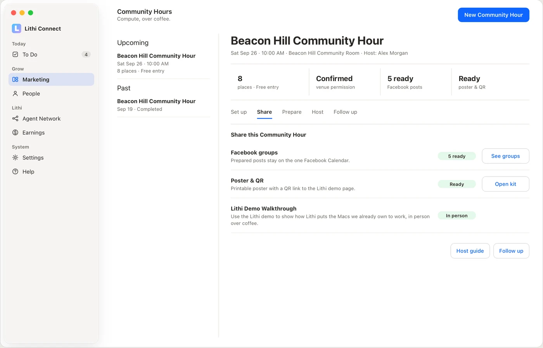Open the Follow up tab
The width and height of the screenshot is (543, 348).
(345, 112)
